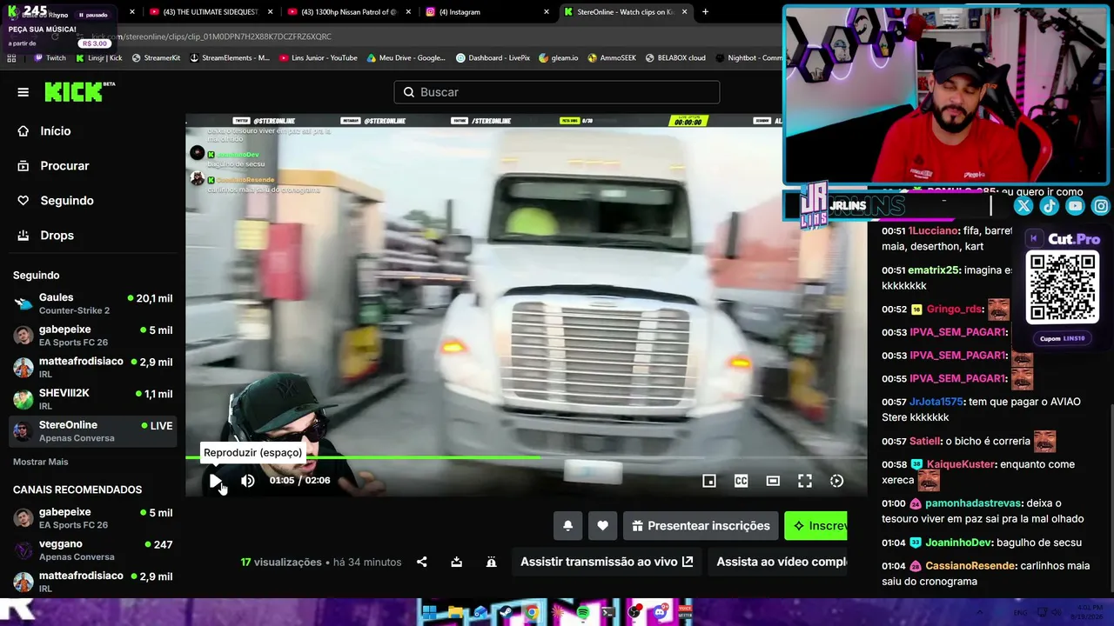Viewport: 1114px width, 626px height.
Task: Expand list with Mostrar Mais
Action: click(40, 462)
